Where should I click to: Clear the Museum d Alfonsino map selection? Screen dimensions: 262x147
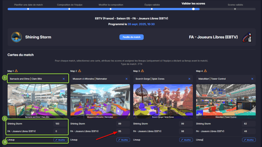126,79
